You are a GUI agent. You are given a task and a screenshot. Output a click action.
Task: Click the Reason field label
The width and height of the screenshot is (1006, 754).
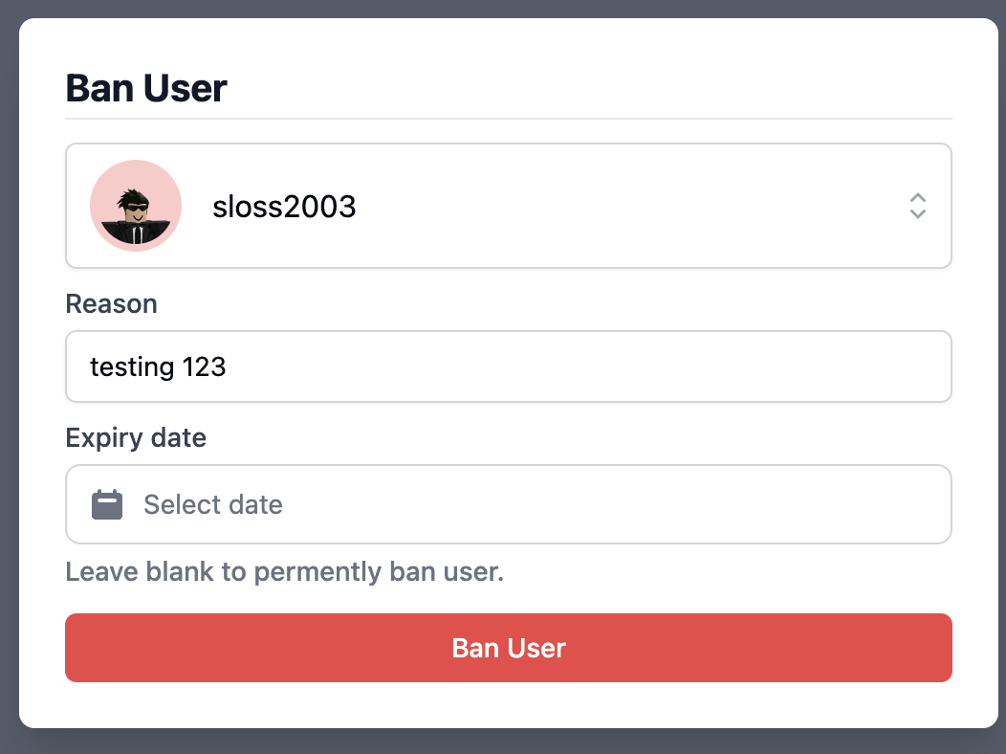[x=111, y=303]
